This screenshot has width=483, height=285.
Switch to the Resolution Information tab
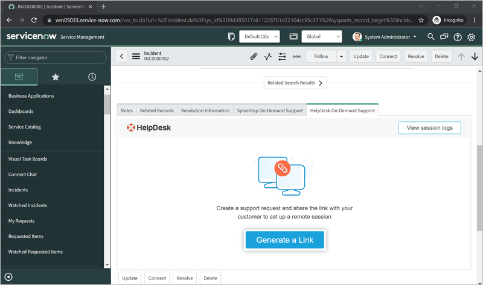(x=205, y=110)
